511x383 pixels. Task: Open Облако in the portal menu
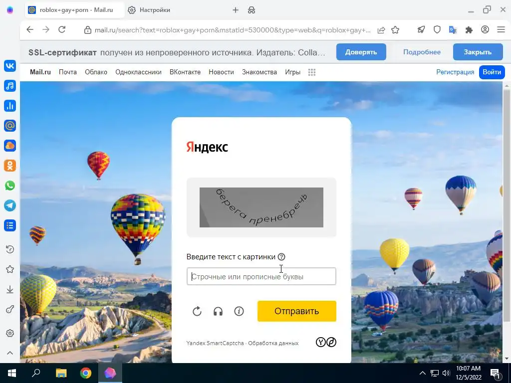click(x=96, y=72)
